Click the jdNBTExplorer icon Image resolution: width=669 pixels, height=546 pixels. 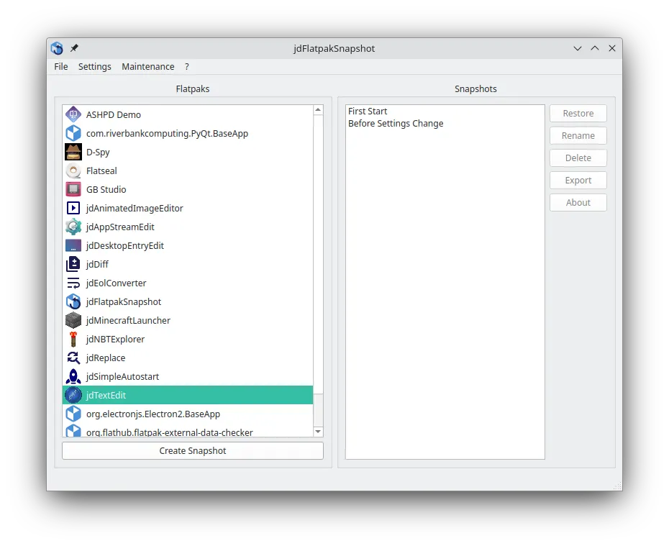point(73,339)
